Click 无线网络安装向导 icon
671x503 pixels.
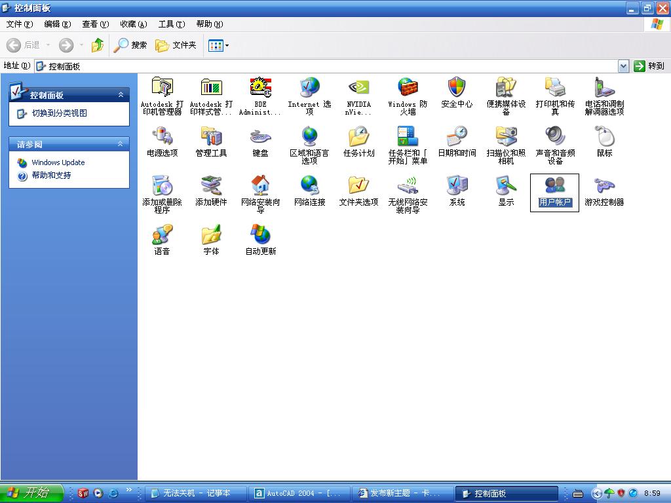[408, 185]
